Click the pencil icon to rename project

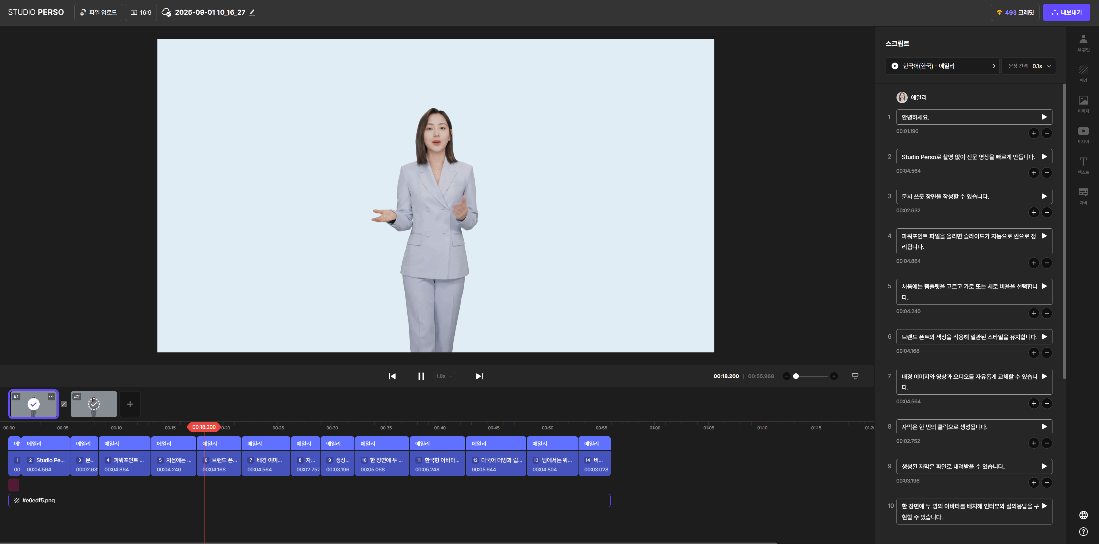coord(252,12)
